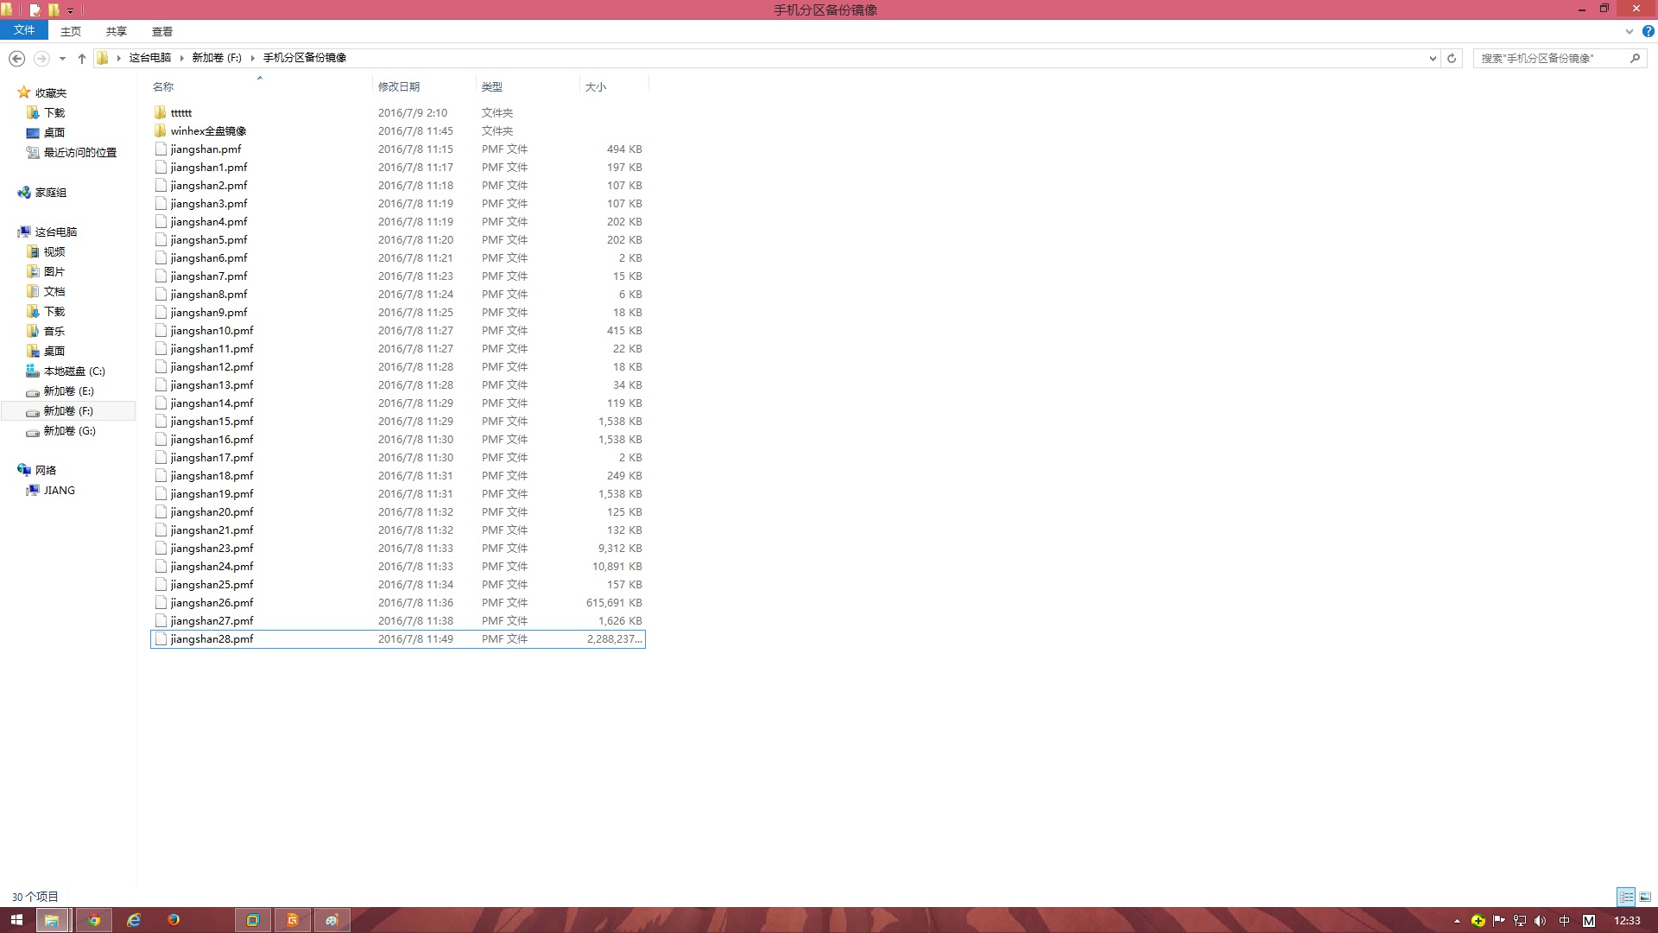Image resolution: width=1658 pixels, height=933 pixels.
Task: Open File Explorer on taskbar
Action: (x=52, y=920)
